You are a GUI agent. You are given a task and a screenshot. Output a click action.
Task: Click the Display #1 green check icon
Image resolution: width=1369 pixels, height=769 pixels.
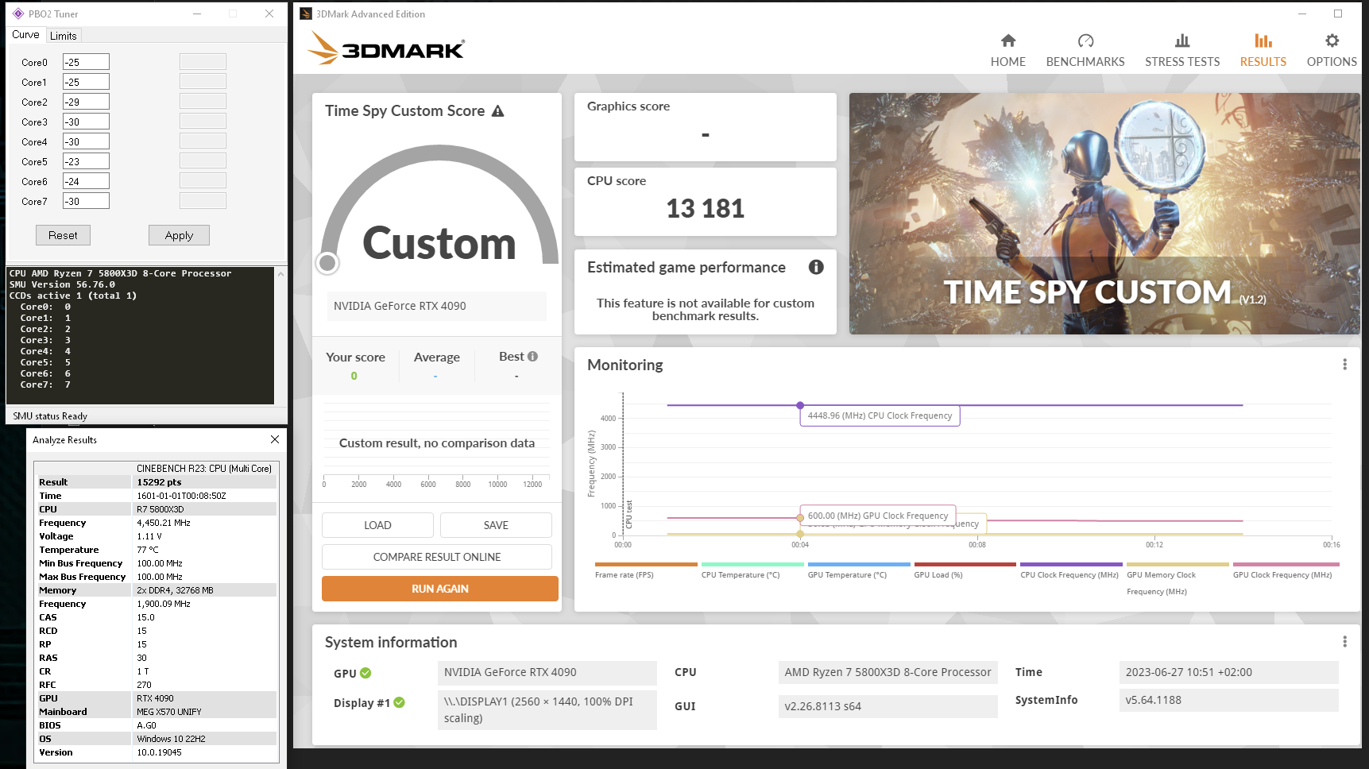pos(399,702)
